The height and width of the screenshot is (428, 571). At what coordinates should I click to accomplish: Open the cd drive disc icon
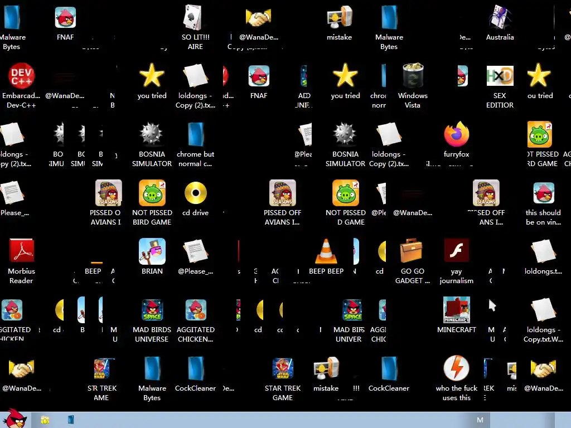[196, 192]
